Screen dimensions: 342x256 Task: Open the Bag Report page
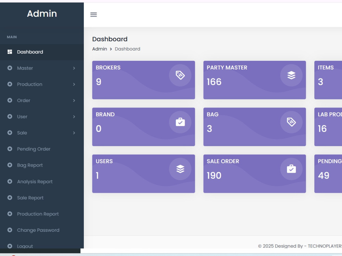tap(42, 165)
